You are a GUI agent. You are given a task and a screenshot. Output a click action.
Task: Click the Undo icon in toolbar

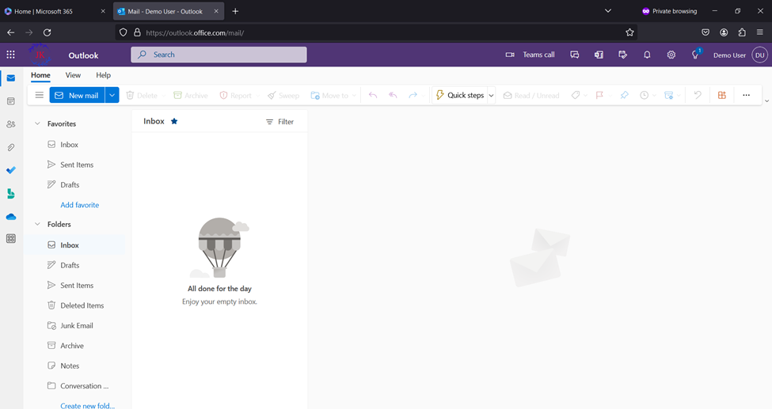pyautogui.click(x=698, y=95)
